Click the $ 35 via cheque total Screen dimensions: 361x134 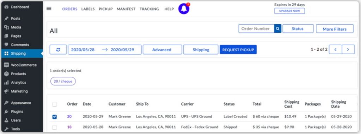[266, 127]
